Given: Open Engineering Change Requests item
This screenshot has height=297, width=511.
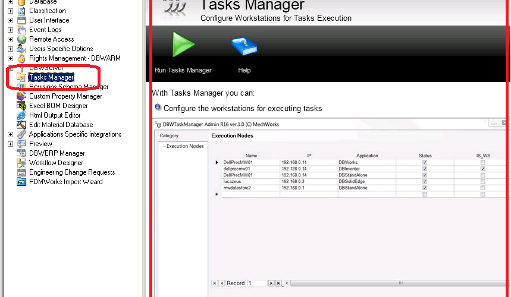Looking at the screenshot, I should point(72,172).
